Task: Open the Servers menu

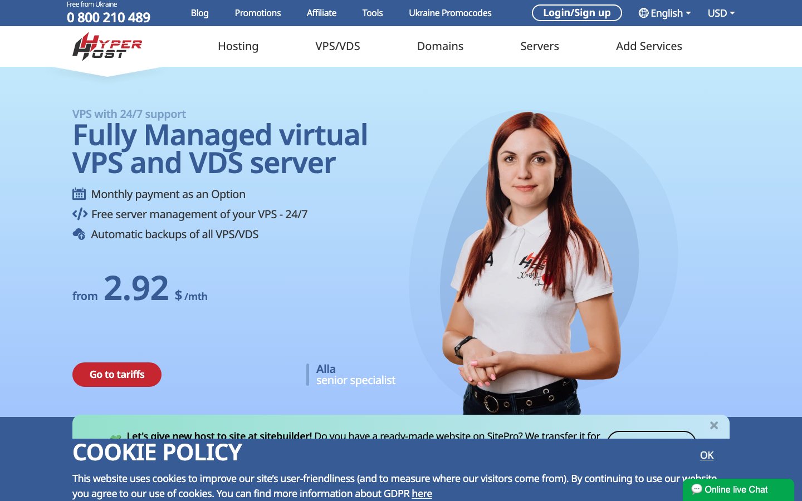Action: 539,46
